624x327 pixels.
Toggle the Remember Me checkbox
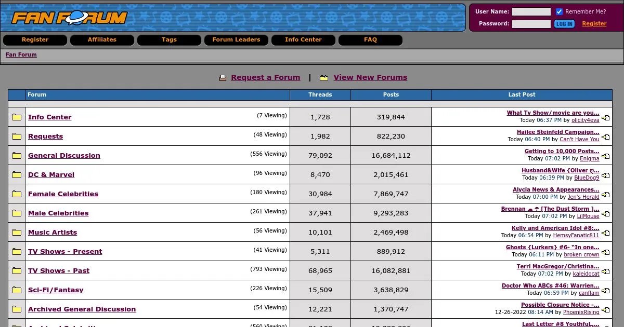560,12
